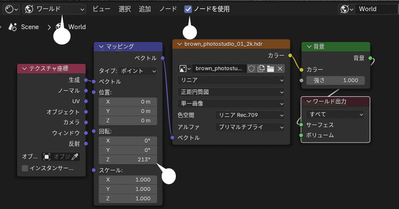Open the editor type selector icon

(11, 9)
